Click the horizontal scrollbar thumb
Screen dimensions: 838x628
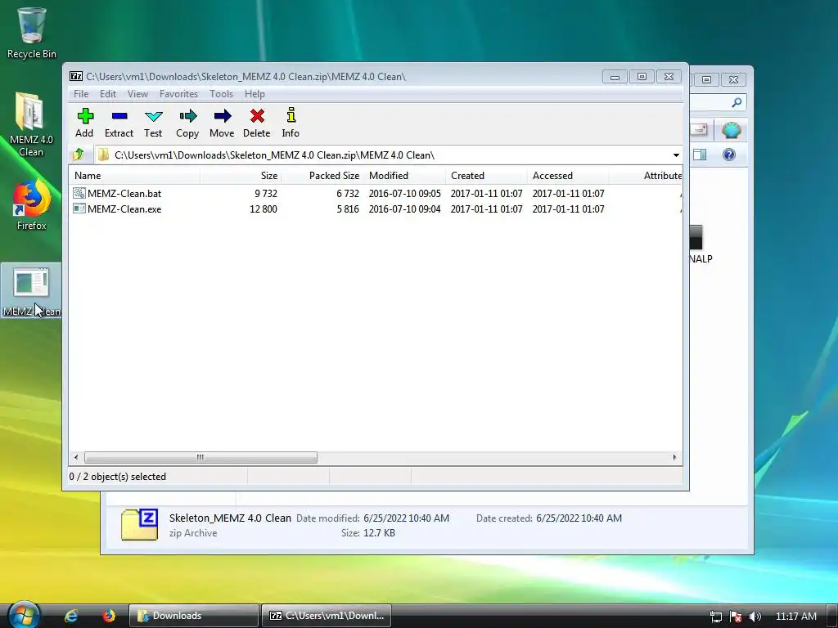[200, 457]
